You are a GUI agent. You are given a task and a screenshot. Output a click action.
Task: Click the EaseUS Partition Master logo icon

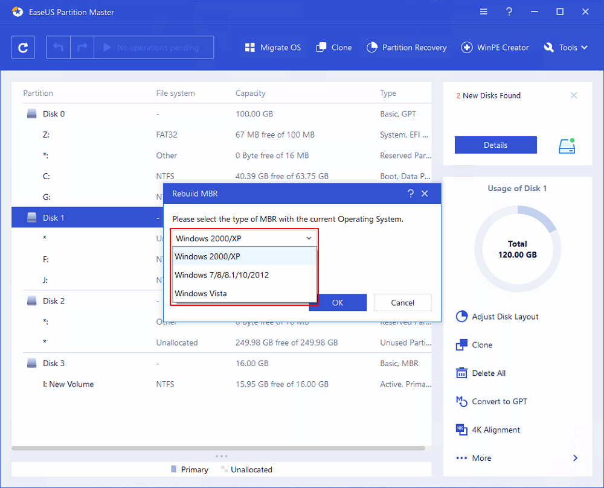click(18, 12)
